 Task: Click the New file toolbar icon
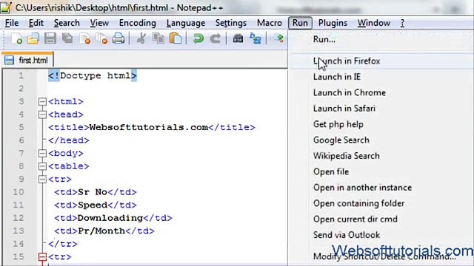pyautogui.click(x=17, y=38)
